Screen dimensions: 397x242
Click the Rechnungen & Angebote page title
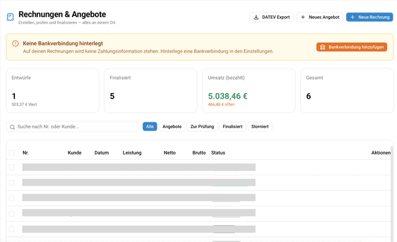[62, 14]
